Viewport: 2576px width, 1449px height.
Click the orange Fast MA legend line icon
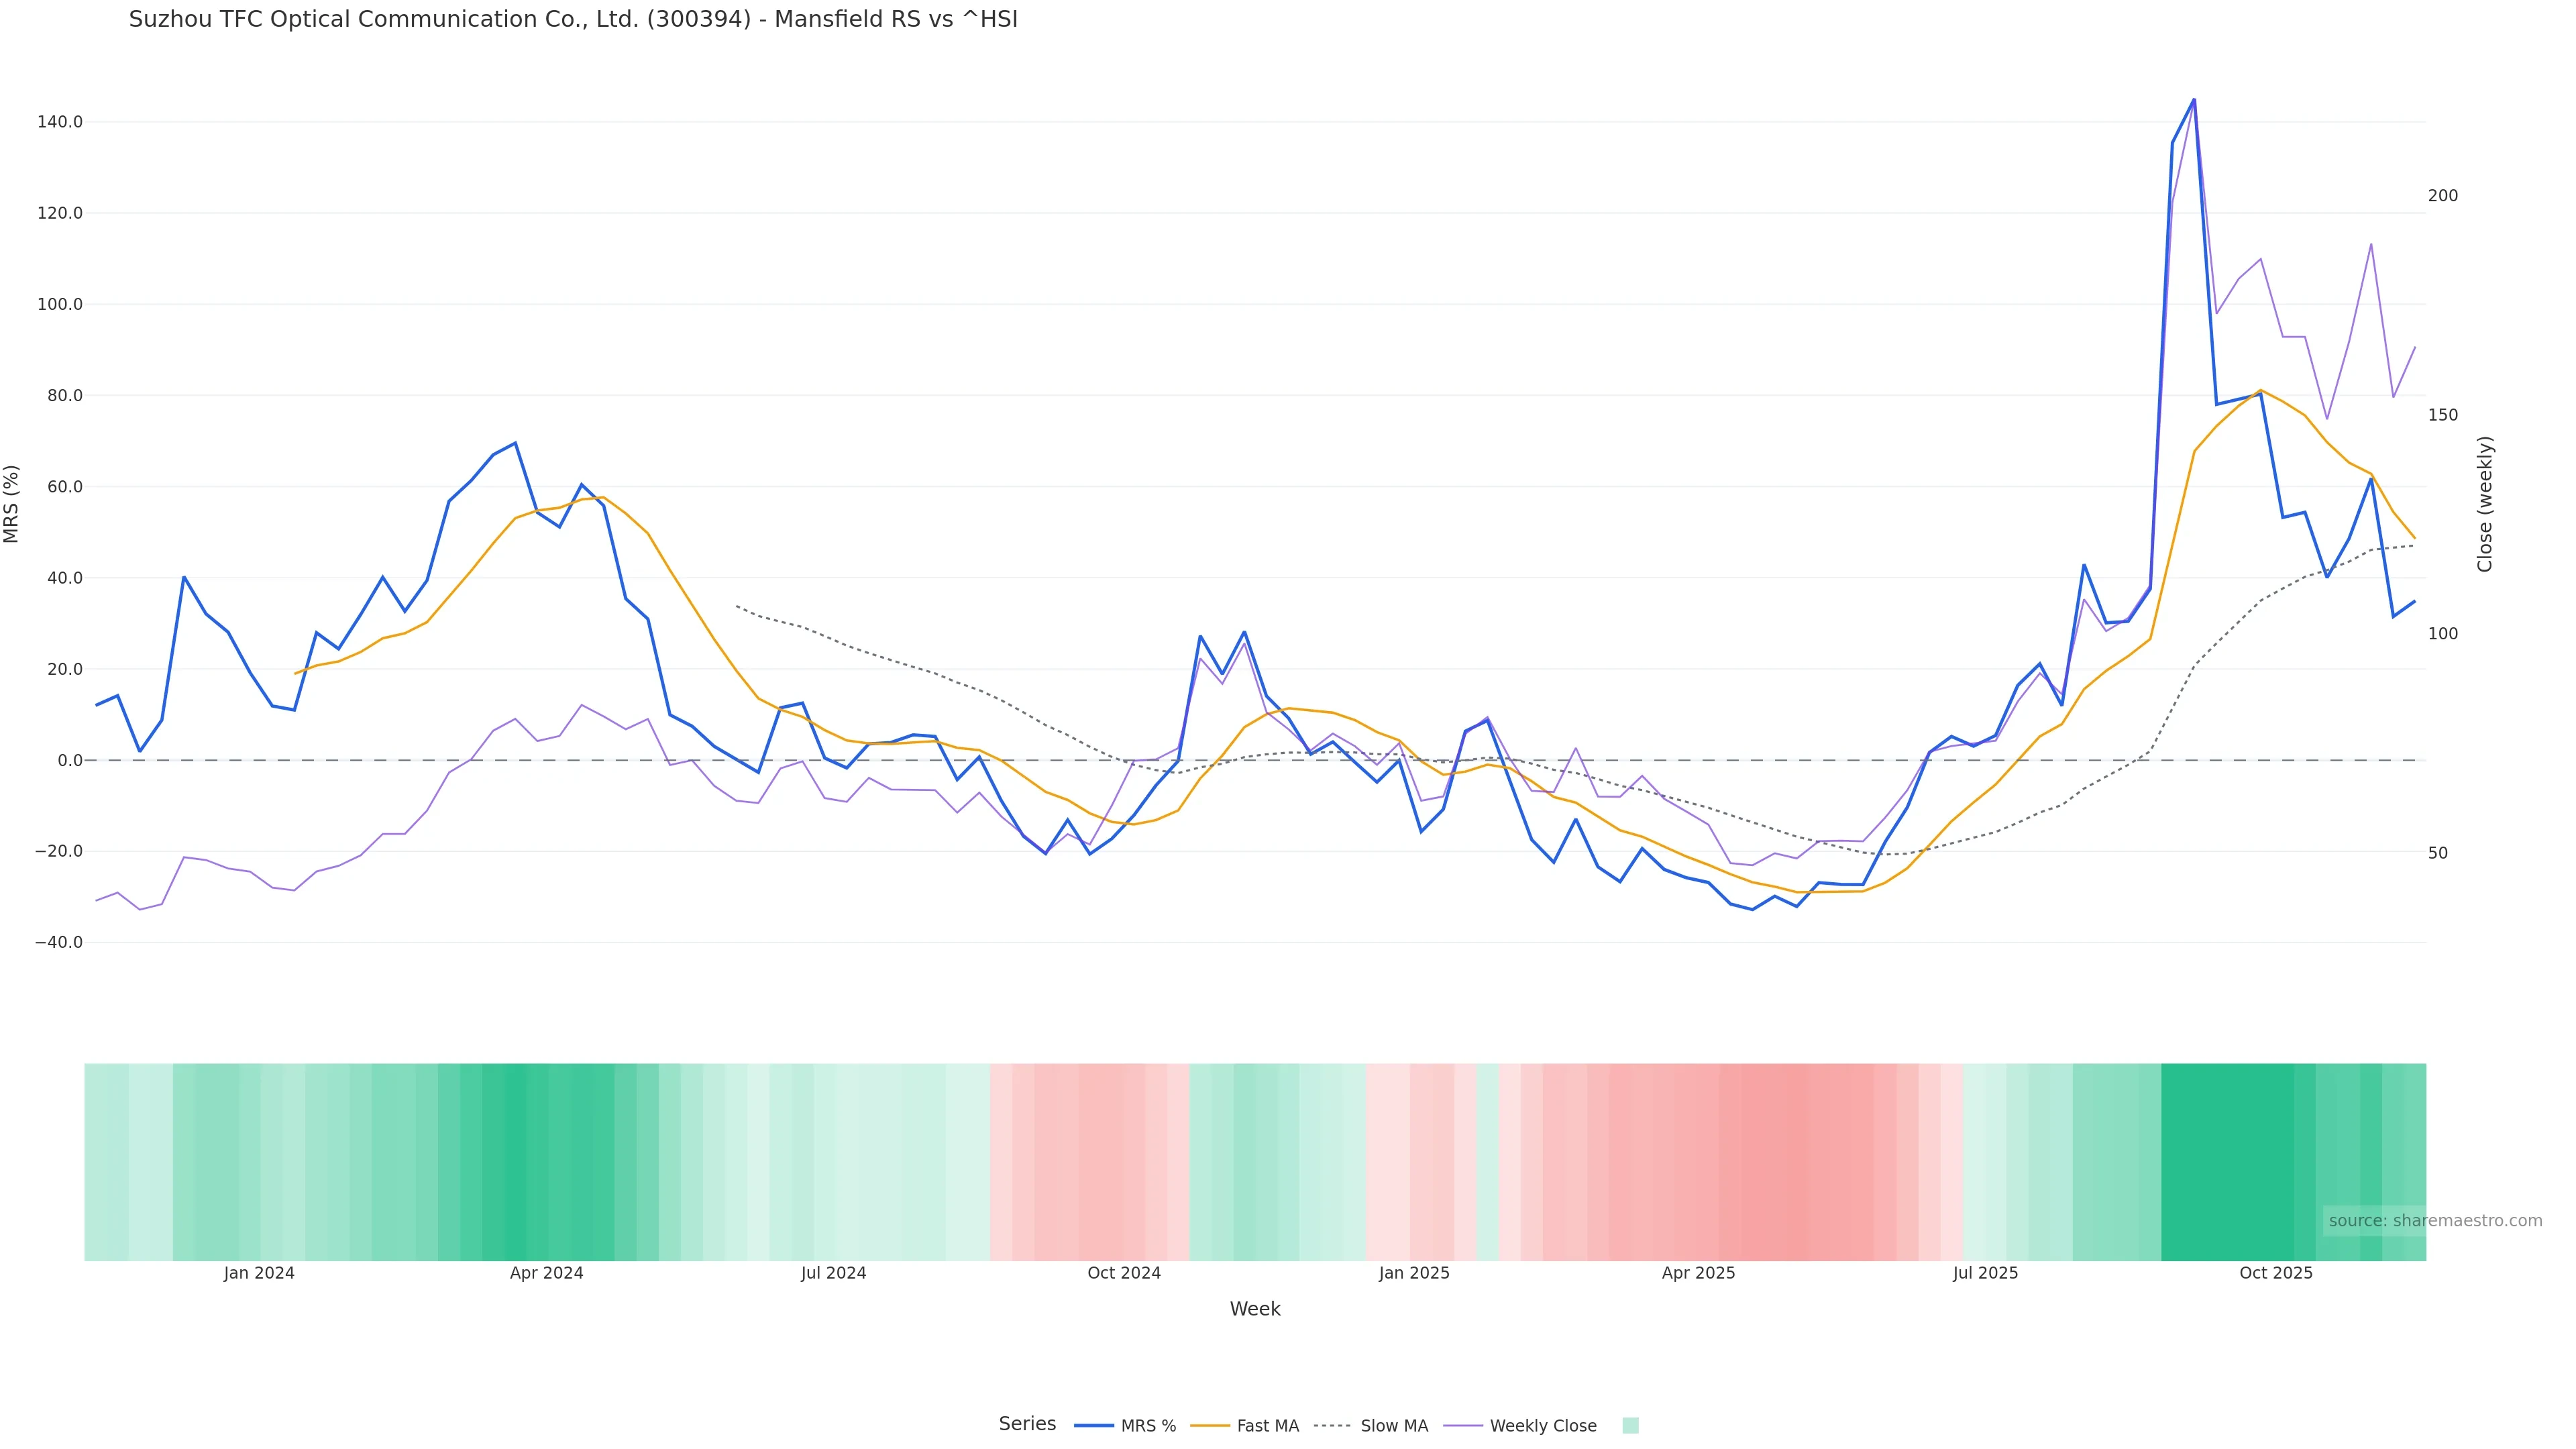point(1210,1426)
